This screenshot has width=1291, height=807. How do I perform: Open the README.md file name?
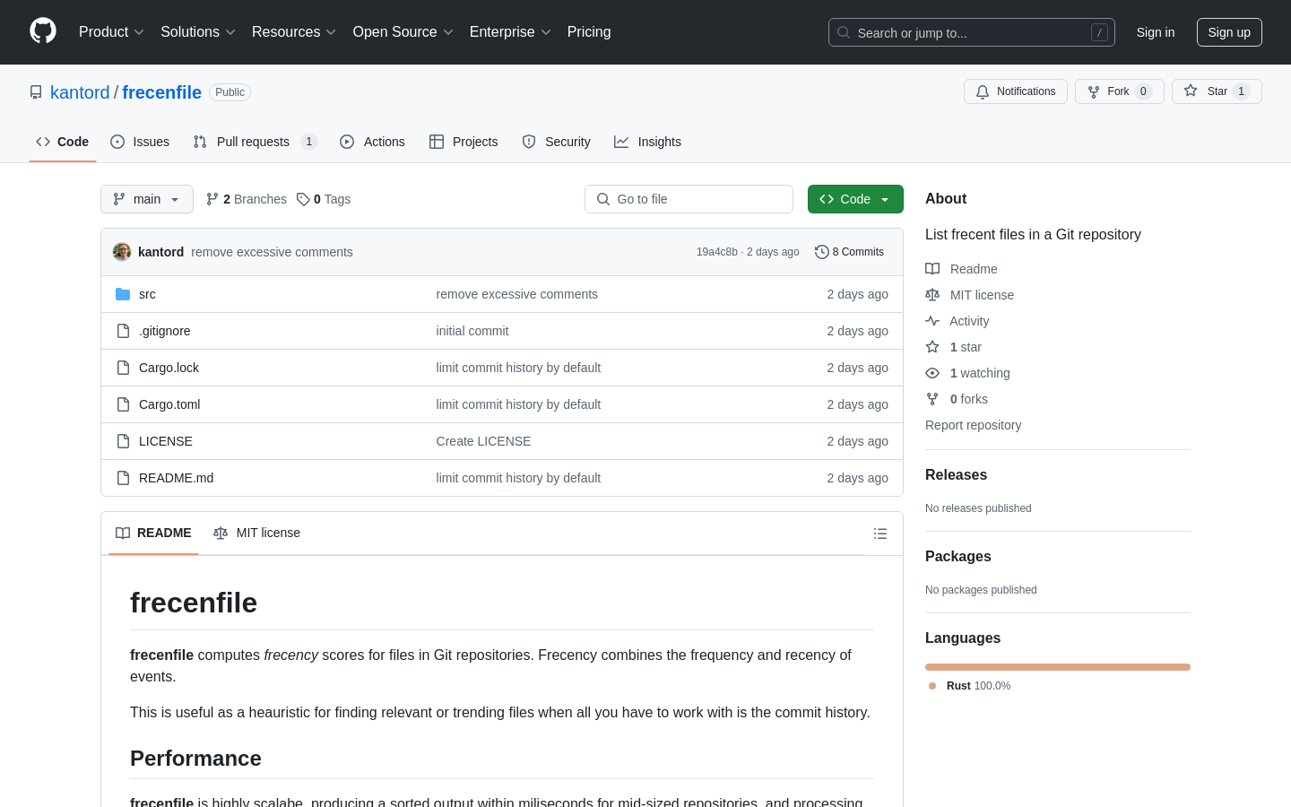tap(176, 478)
